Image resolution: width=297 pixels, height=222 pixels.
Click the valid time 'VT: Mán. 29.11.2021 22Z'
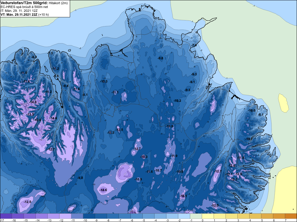pyautogui.click(x=19, y=15)
